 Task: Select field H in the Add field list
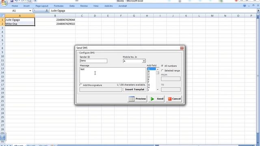point(152,87)
